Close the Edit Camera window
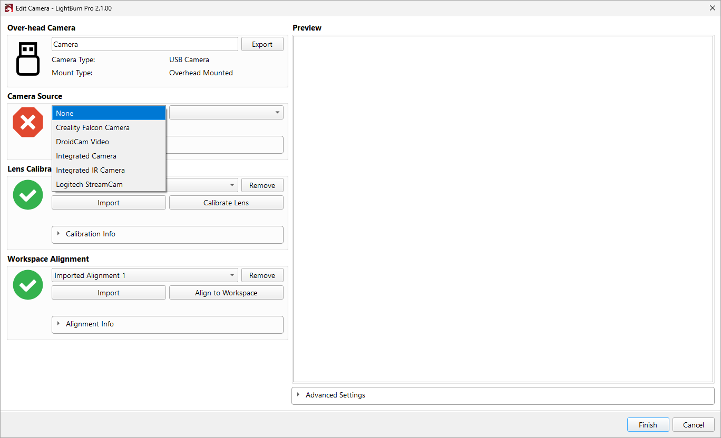Viewport: 721px width, 438px height. (x=712, y=8)
